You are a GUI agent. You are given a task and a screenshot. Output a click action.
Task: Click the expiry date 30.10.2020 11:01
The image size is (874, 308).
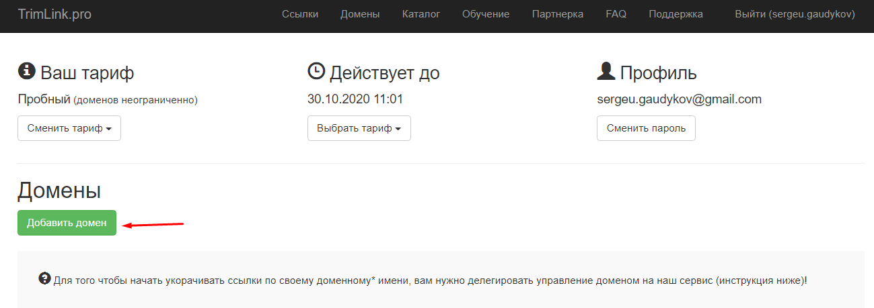coord(355,99)
